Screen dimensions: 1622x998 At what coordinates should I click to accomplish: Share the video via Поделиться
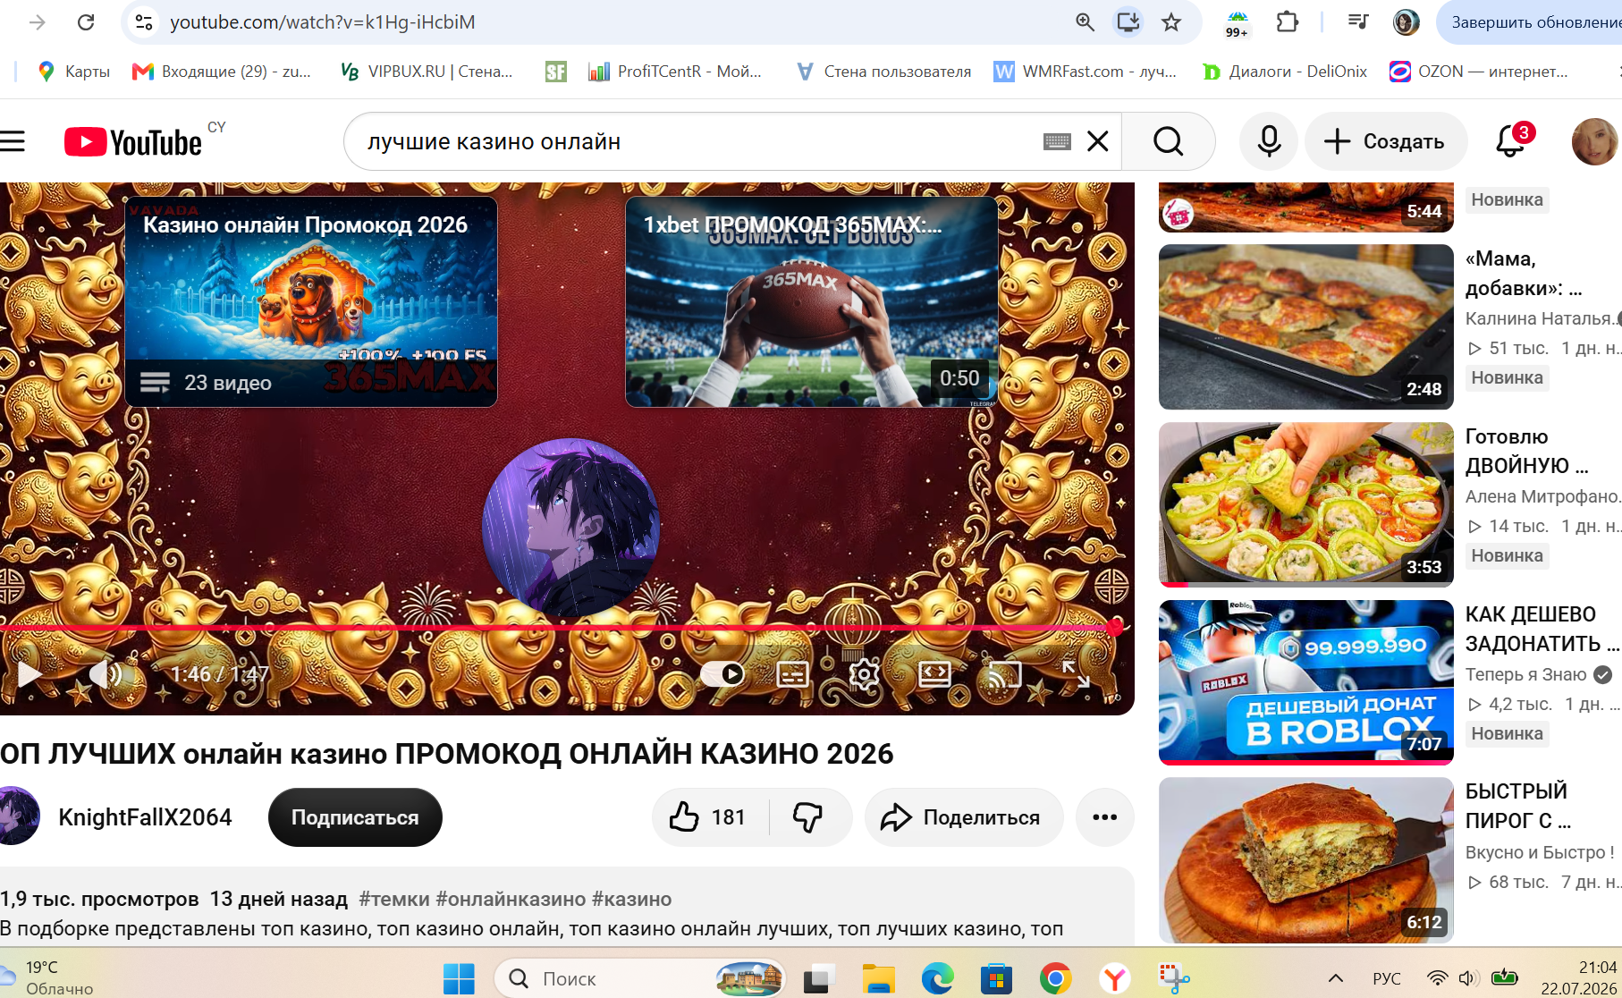[963, 817]
